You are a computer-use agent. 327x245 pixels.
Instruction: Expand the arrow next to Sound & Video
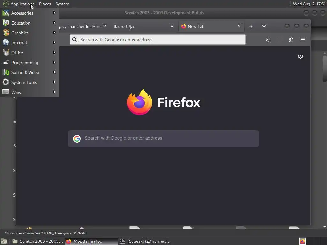pyautogui.click(x=54, y=72)
